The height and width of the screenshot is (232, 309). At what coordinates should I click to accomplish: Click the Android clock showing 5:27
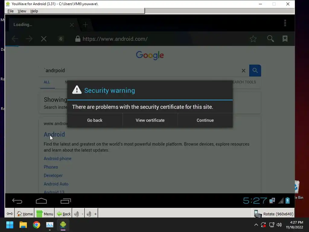point(255,201)
